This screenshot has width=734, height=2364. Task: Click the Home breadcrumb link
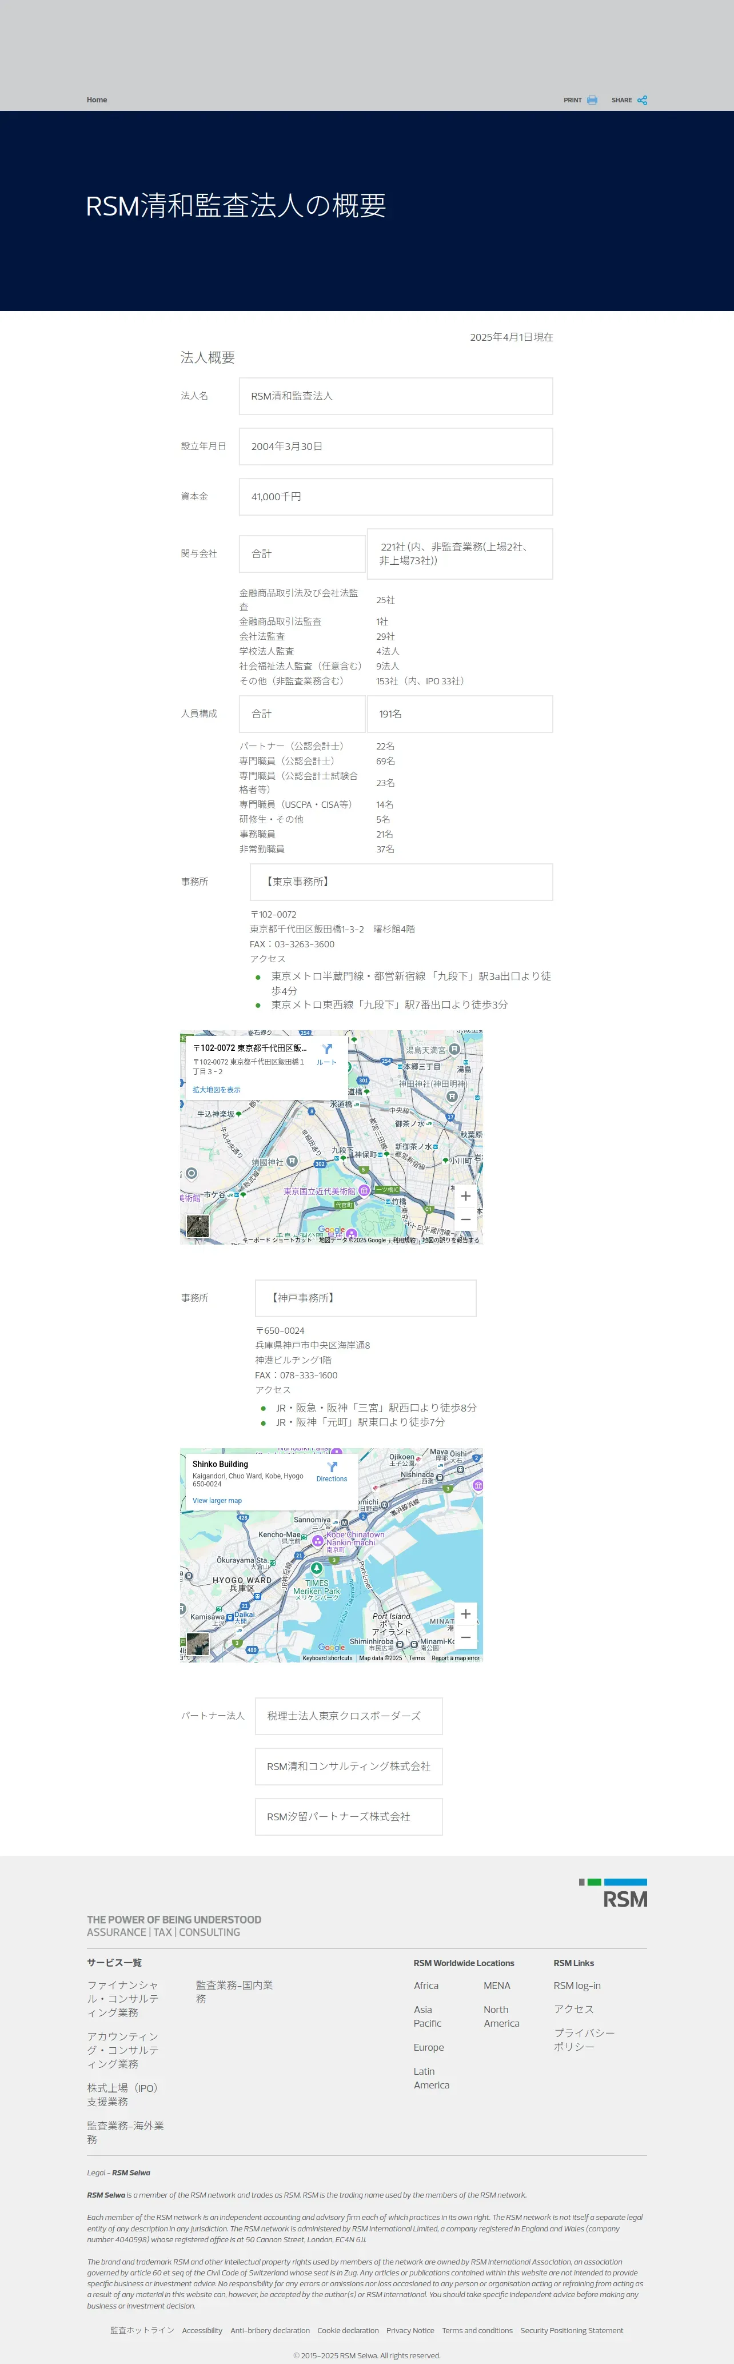click(97, 100)
